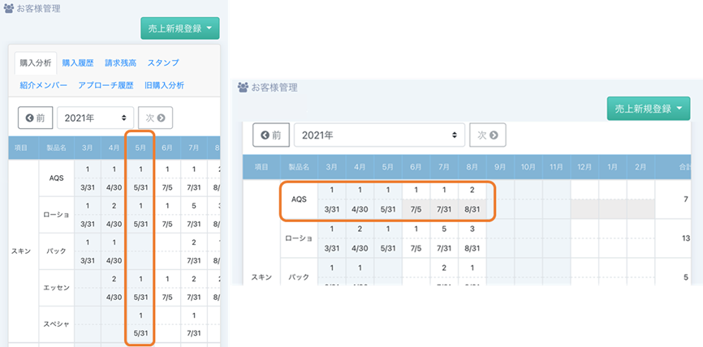The image size is (703, 347).
Task: Select the 請求残高 tab
Action: tap(120, 62)
